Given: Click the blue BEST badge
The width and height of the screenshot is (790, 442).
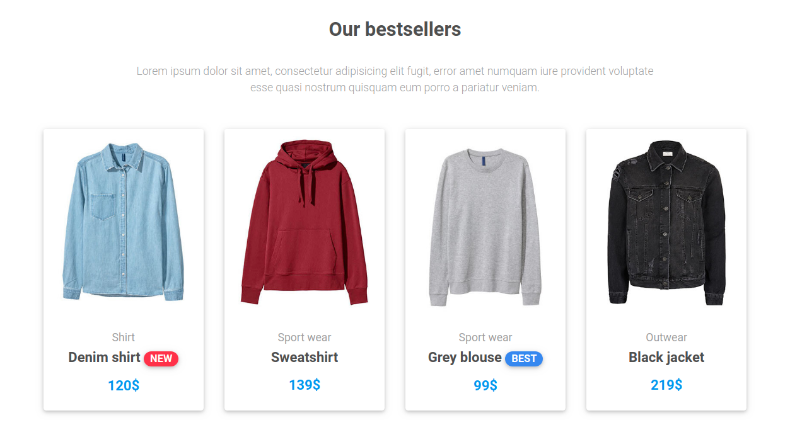Looking at the screenshot, I should pyautogui.click(x=524, y=359).
